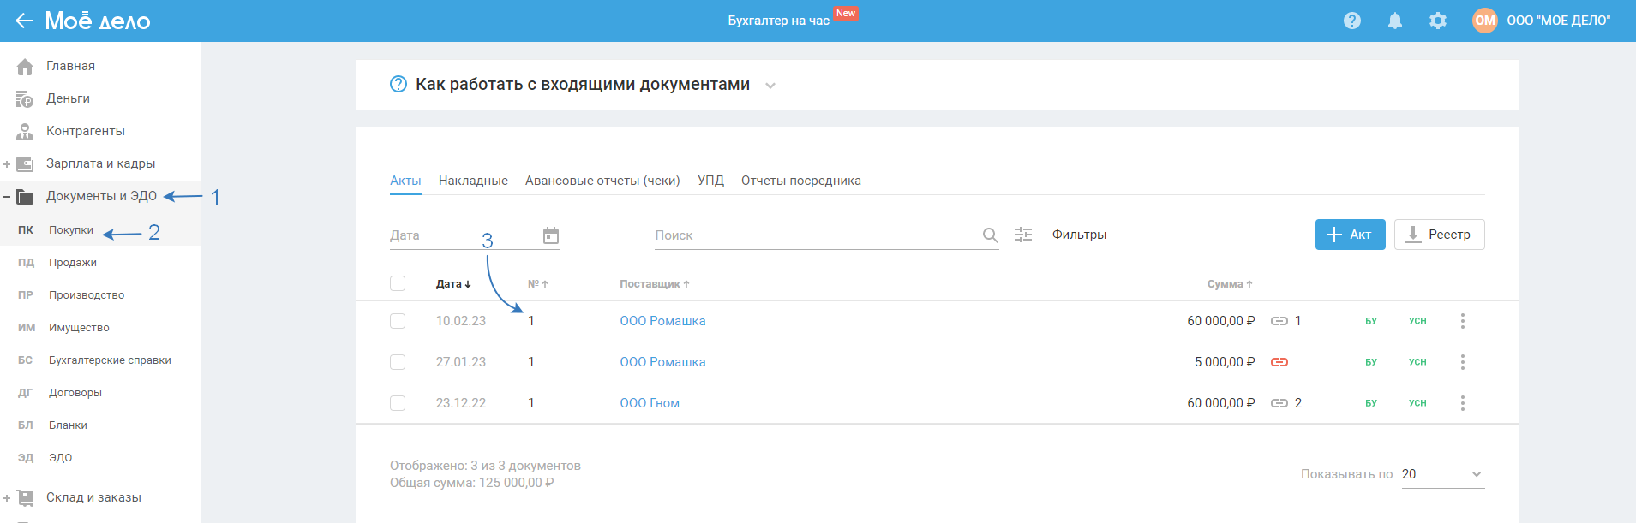Image resolution: width=1636 pixels, height=523 pixels.
Task: Open the ООО Гном supplier link
Action: [x=650, y=403]
